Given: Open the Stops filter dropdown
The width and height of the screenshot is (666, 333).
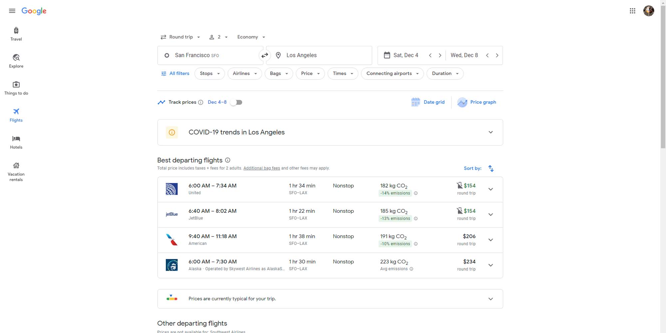Looking at the screenshot, I should 209,73.
